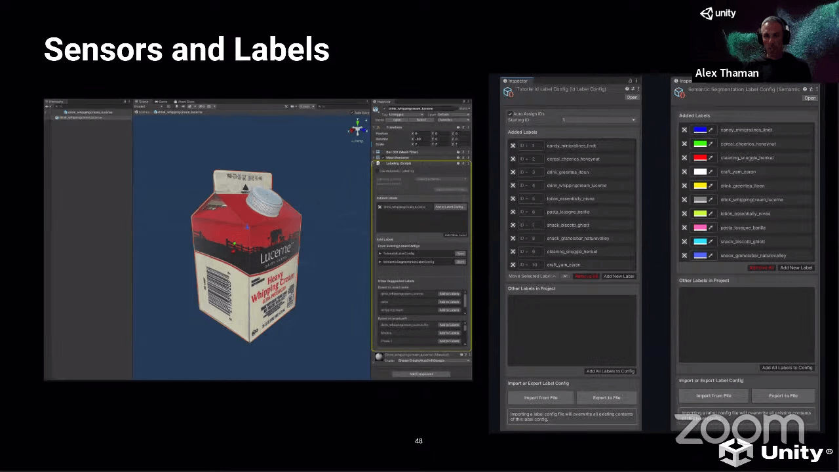Open preset selector for Tutorial Id Label Config
The height and width of the screenshot is (472, 839).
tap(633, 89)
